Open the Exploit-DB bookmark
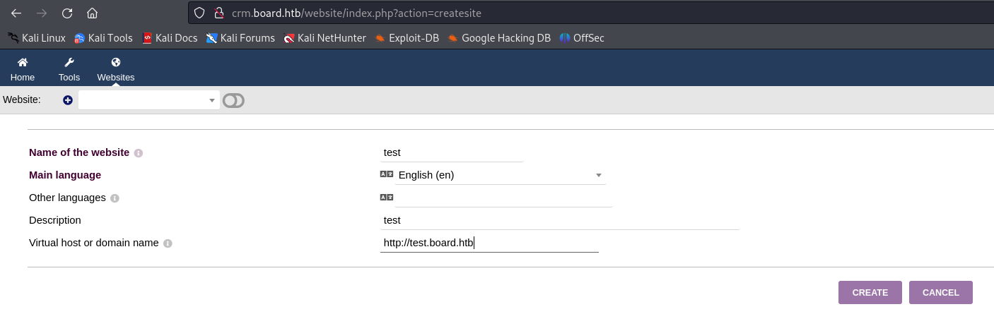 [407, 38]
